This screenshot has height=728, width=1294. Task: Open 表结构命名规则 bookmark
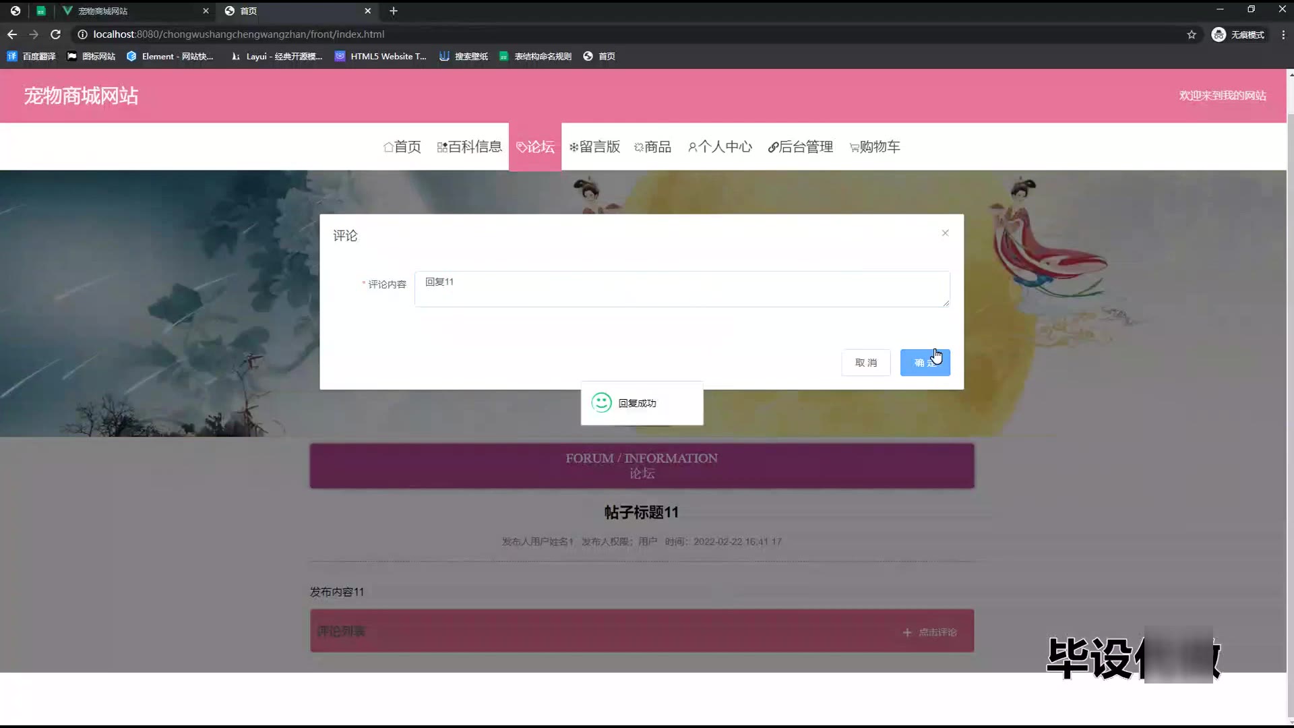pos(535,57)
